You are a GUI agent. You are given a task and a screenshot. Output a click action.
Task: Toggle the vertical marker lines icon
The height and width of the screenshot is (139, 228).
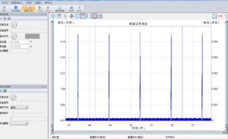[94, 16]
